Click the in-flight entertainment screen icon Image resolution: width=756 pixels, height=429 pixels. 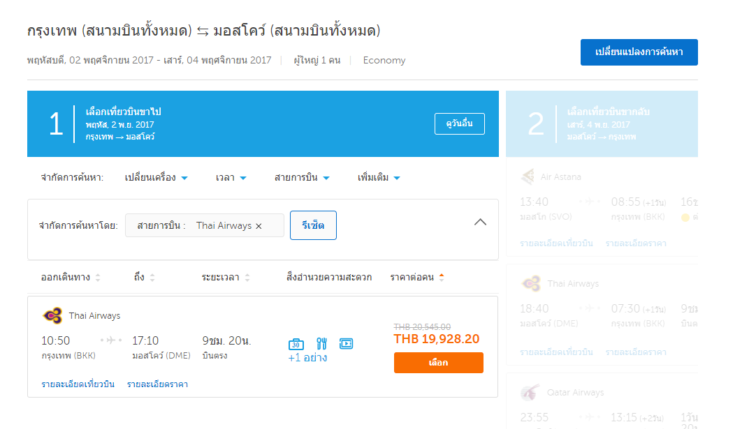coord(346,344)
